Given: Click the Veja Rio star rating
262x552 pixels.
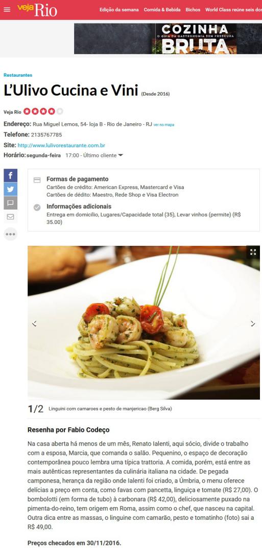Looking at the screenshot, I should [x=43, y=111].
